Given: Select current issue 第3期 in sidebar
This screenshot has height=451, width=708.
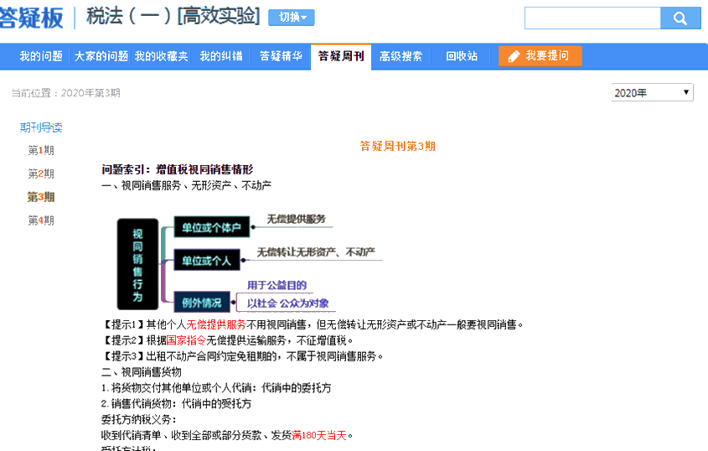Looking at the screenshot, I should (41, 197).
